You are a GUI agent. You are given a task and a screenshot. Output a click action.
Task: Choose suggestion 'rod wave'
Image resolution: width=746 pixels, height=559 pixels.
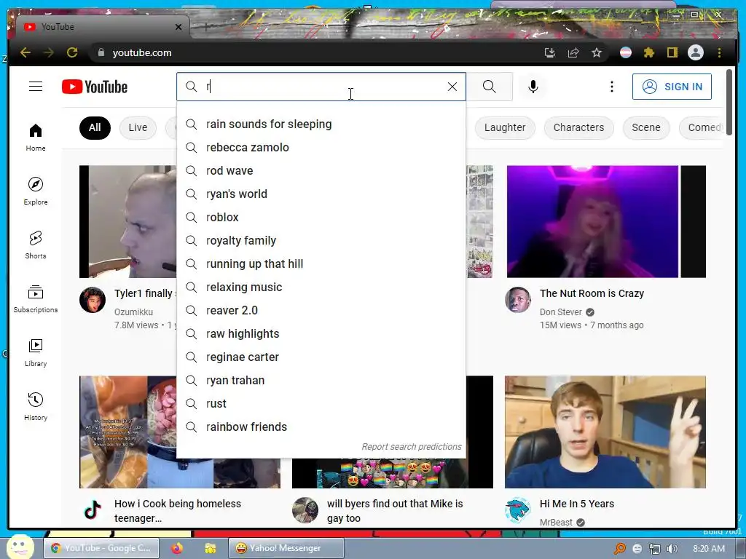click(321, 170)
